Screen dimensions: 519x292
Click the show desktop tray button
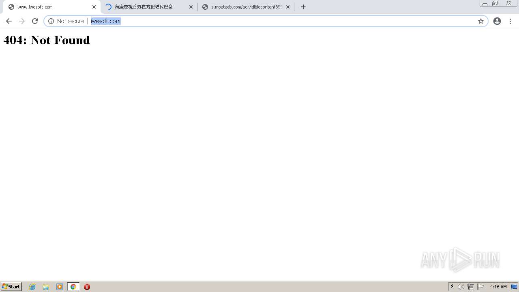tap(514, 287)
